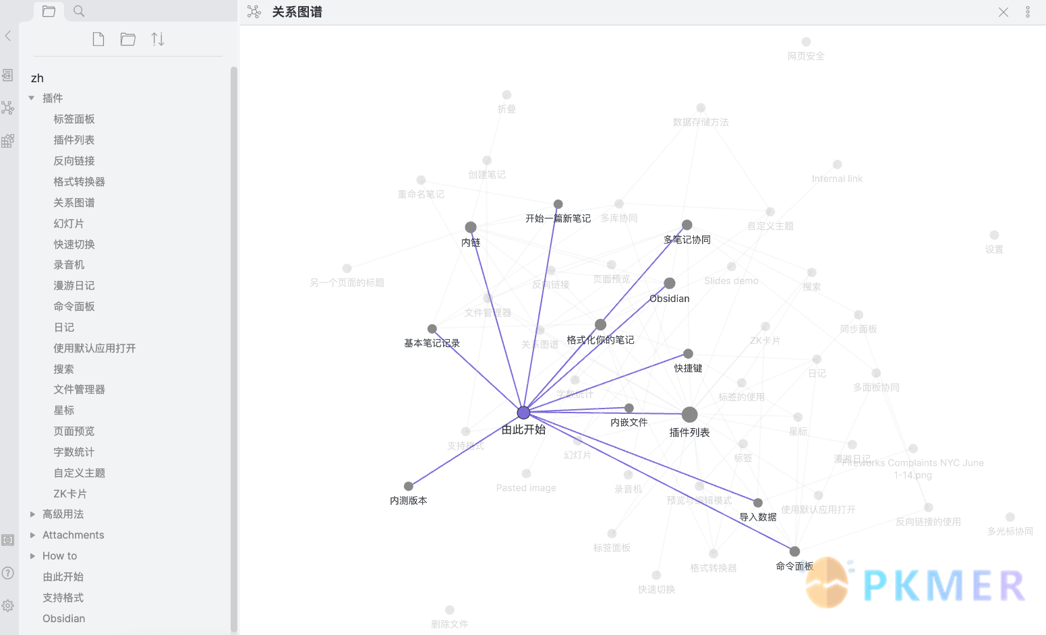The image size is (1046, 635).
Task: Change the file sort order
Action: coord(158,39)
